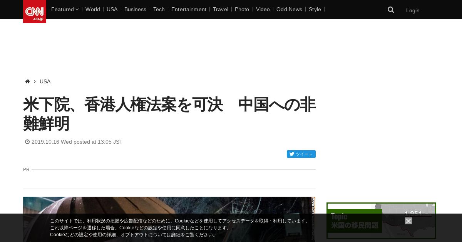Open the Entertainment section
Image resolution: width=462 pixels, height=242 pixels.
click(189, 9)
